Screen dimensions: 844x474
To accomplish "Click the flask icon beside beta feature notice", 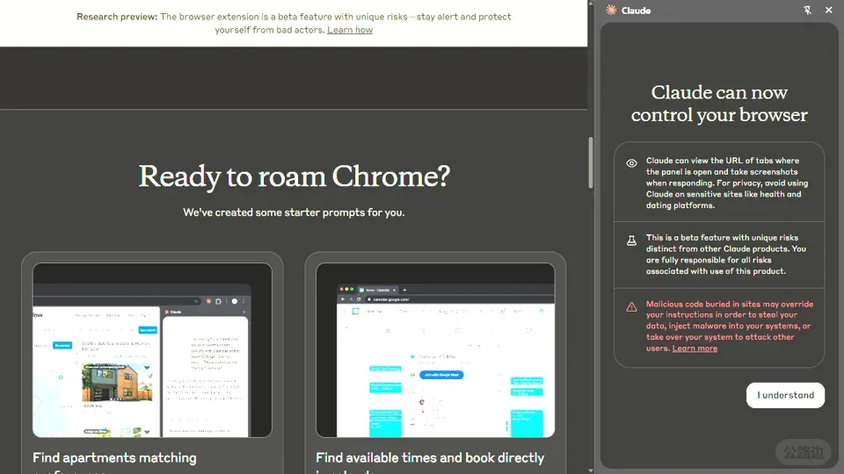I will click(632, 241).
